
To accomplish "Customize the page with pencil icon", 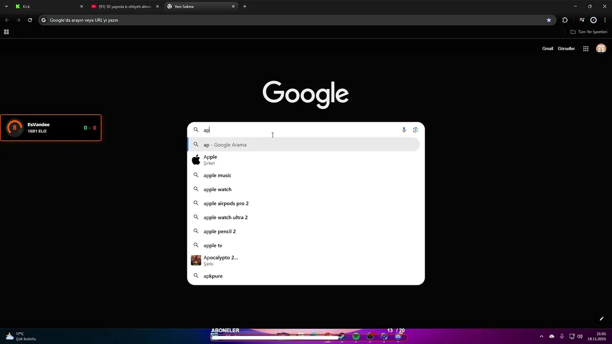I will point(601,319).
